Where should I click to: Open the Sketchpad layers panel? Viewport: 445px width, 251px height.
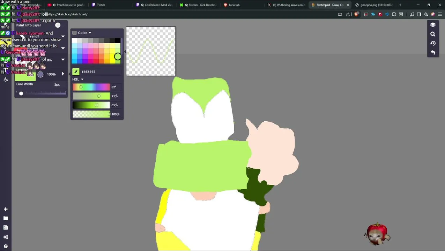click(433, 25)
